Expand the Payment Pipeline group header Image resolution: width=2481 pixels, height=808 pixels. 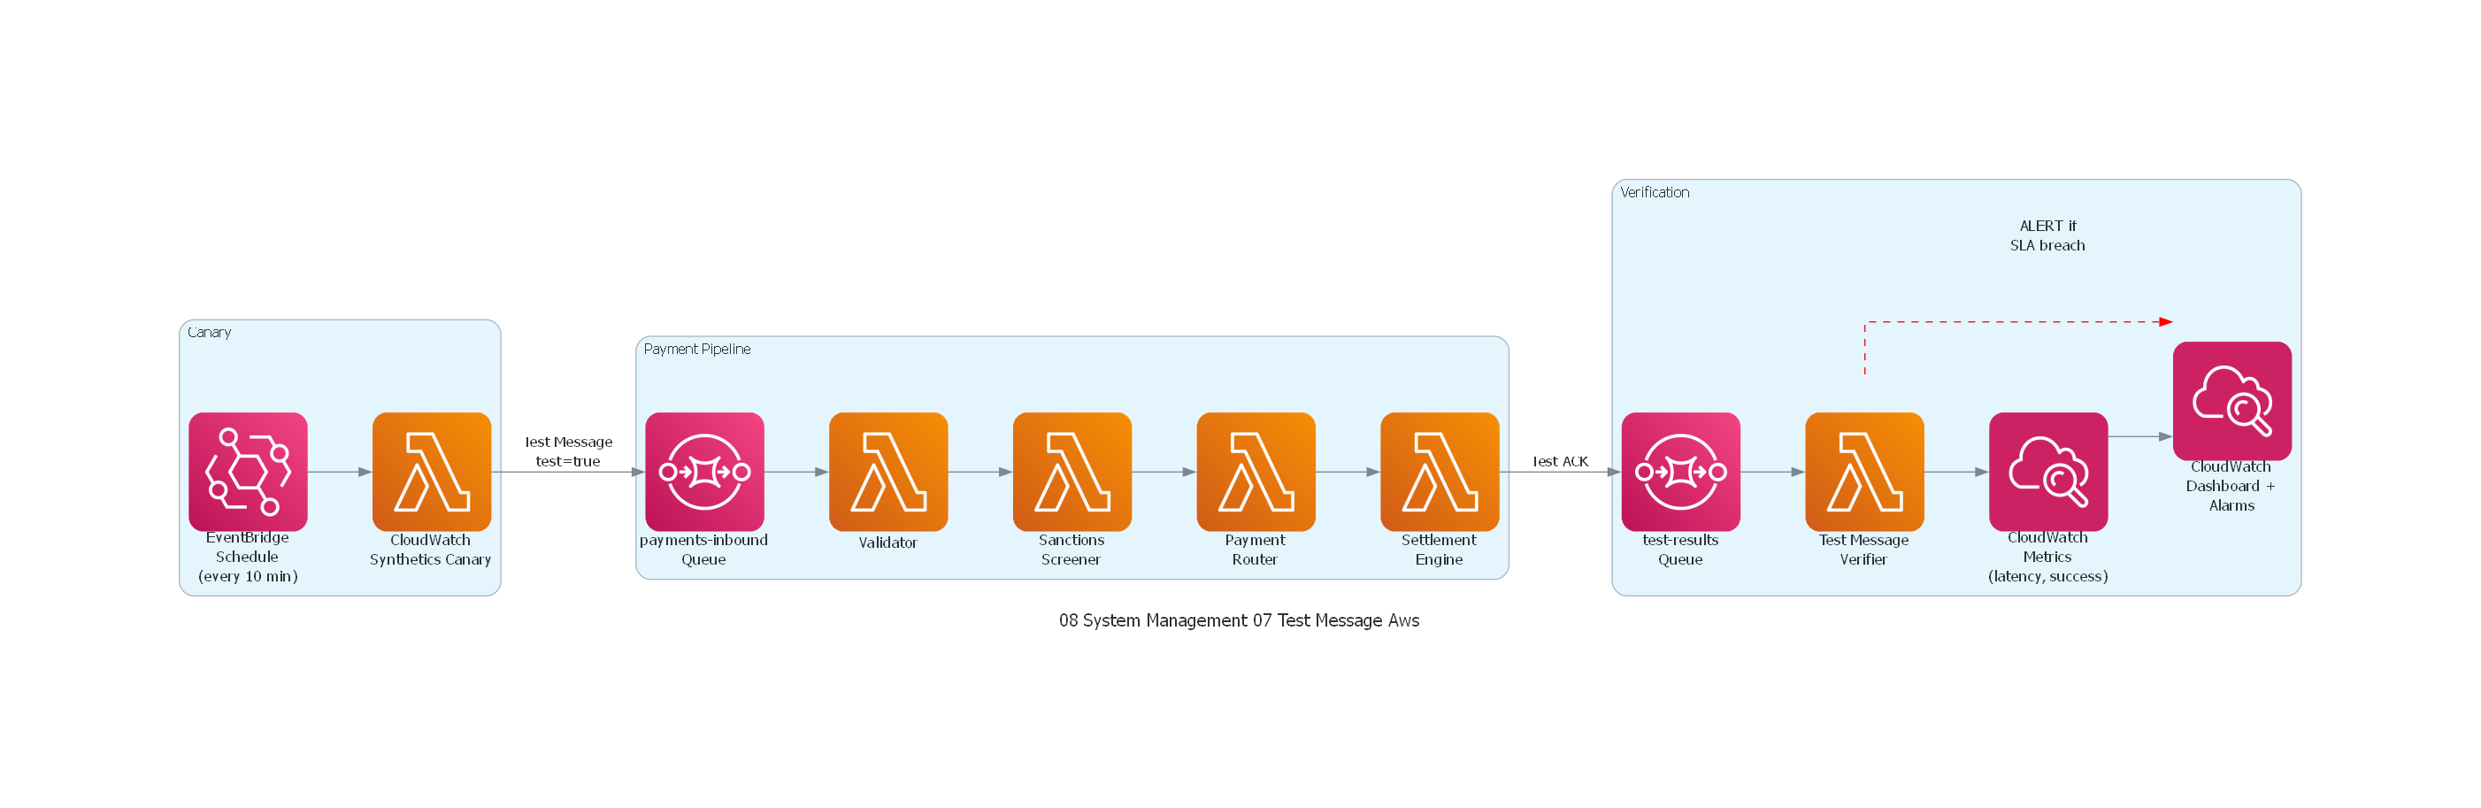point(697,350)
